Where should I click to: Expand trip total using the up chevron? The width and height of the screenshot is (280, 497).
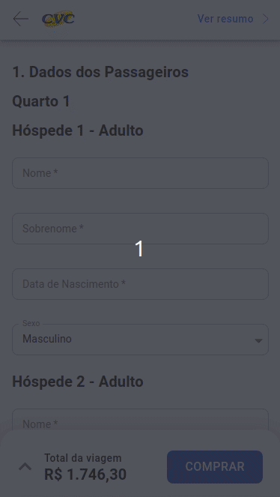point(25,466)
